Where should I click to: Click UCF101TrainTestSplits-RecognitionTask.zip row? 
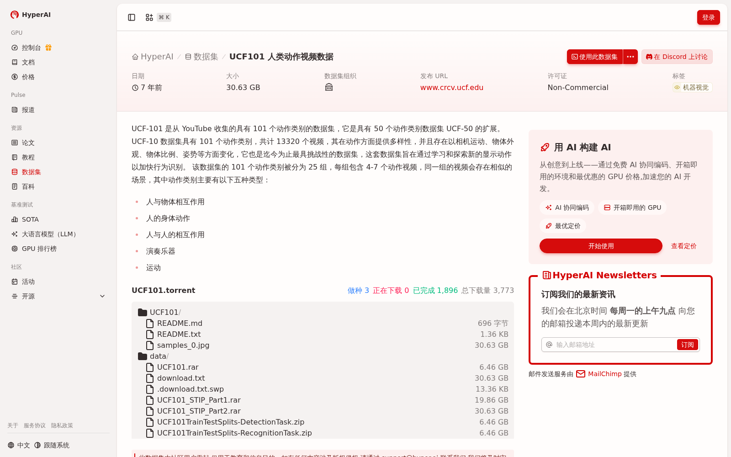coord(323,433)
